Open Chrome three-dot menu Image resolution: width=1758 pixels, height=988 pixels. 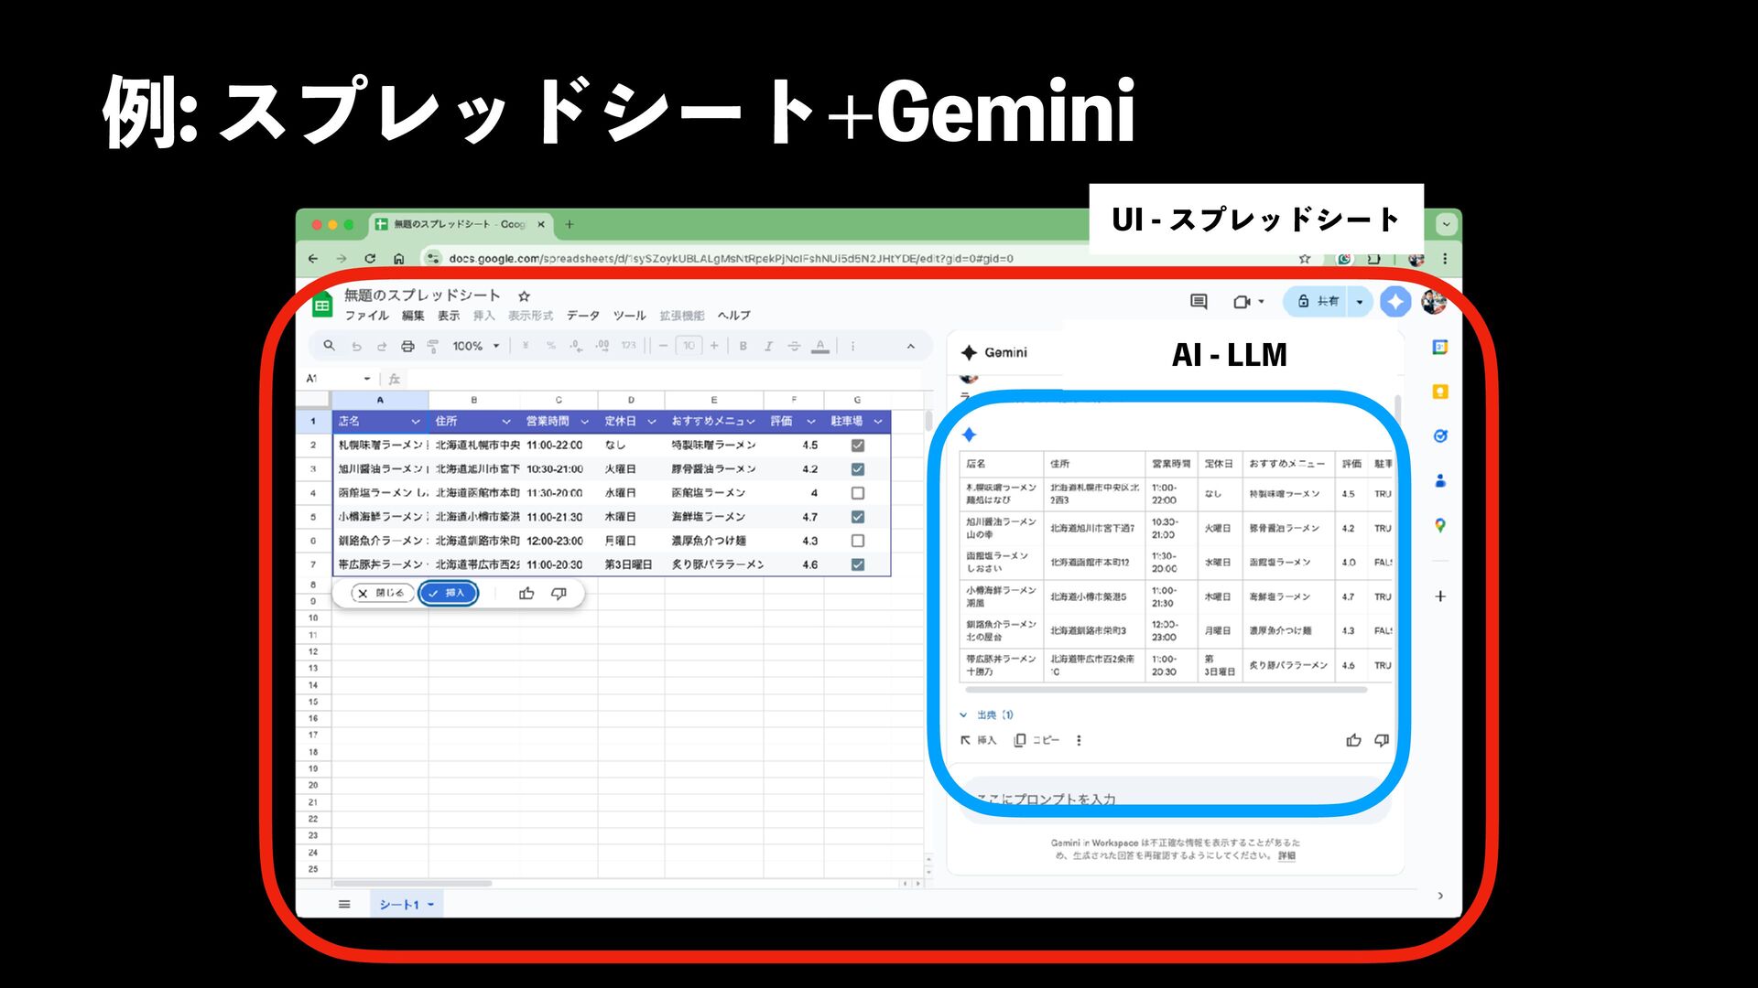(1445, 259)
